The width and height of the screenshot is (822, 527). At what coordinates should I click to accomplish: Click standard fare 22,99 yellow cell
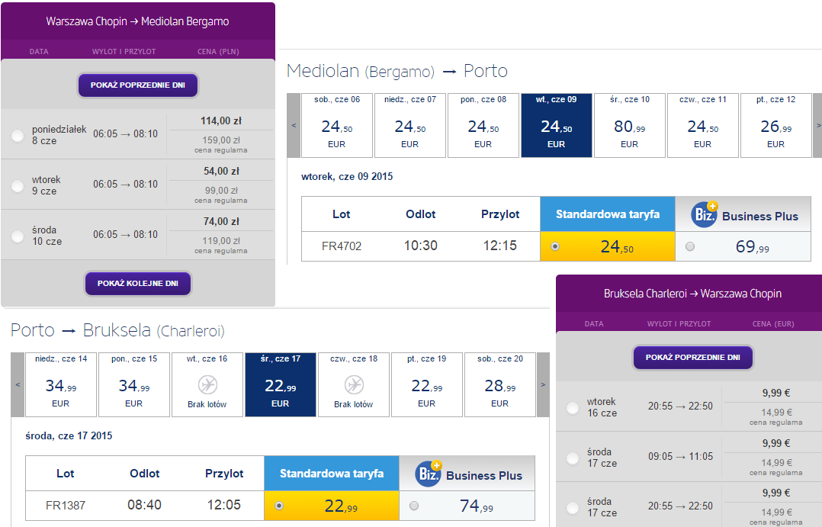coord(332,506)
